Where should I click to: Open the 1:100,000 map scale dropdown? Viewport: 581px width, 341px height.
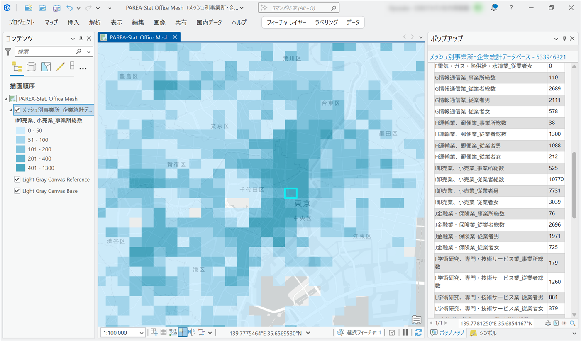142,333
